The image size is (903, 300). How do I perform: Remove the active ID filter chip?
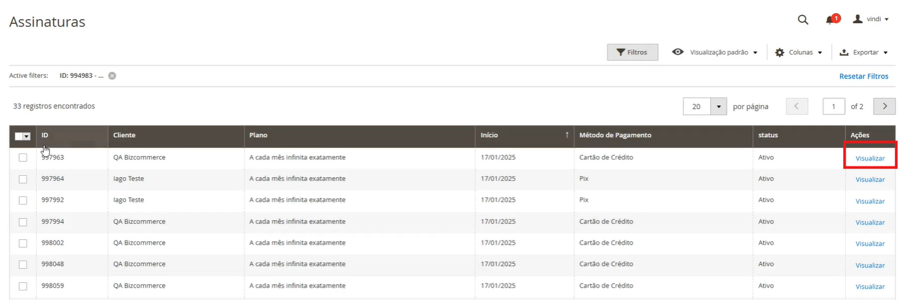click(x=112, y=76)
